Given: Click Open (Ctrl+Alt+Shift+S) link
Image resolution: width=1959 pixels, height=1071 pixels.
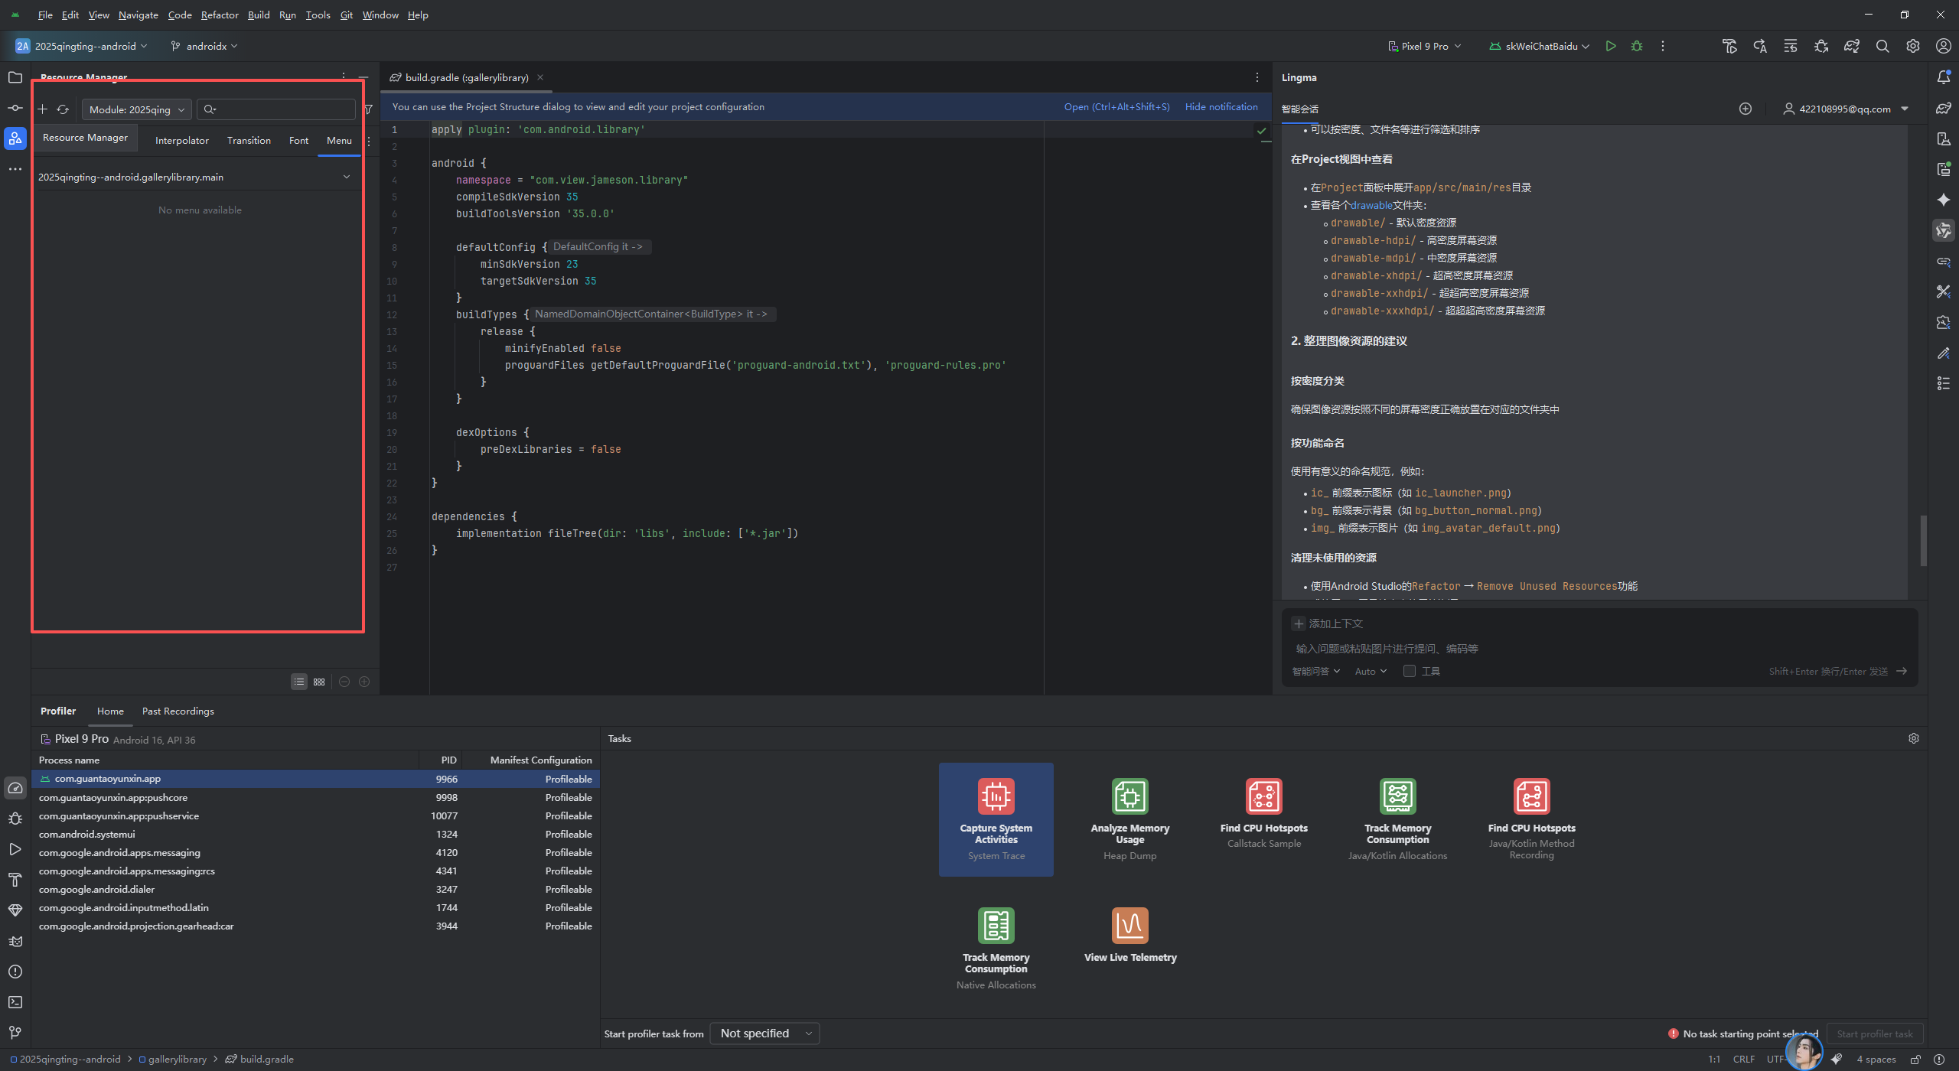Looking at the screenshot, I should pos(1116,106).
